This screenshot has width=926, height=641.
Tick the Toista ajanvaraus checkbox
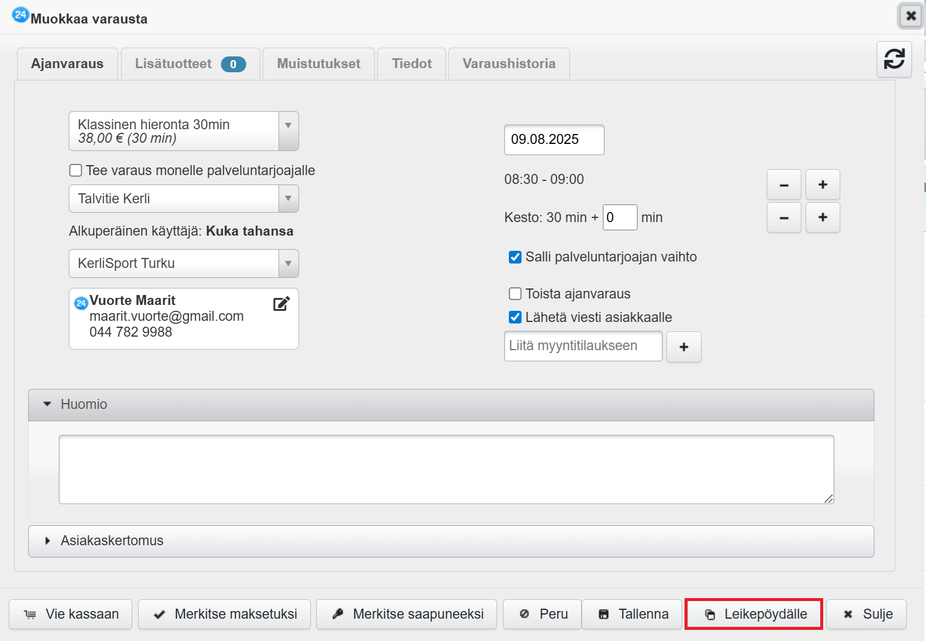515,294
